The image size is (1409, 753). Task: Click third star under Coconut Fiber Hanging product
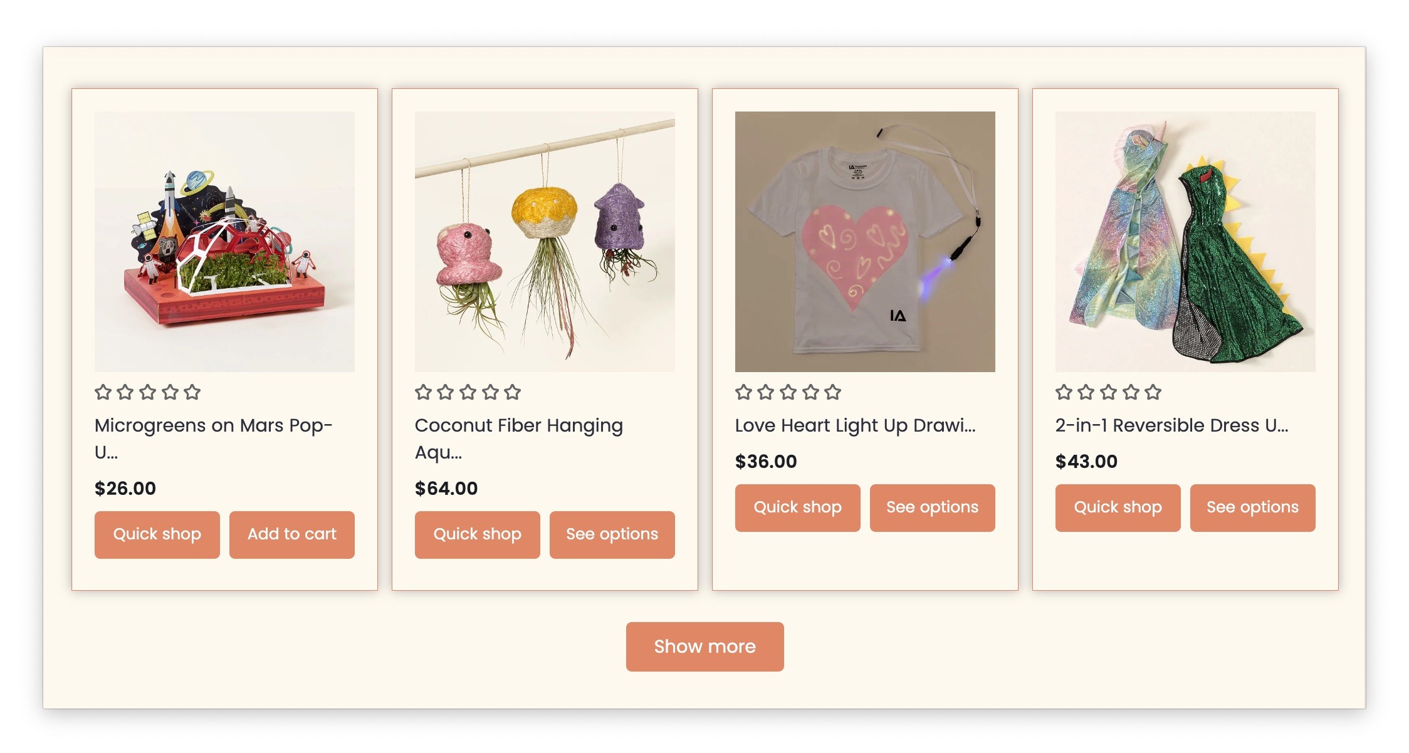(x=468, y=393)
